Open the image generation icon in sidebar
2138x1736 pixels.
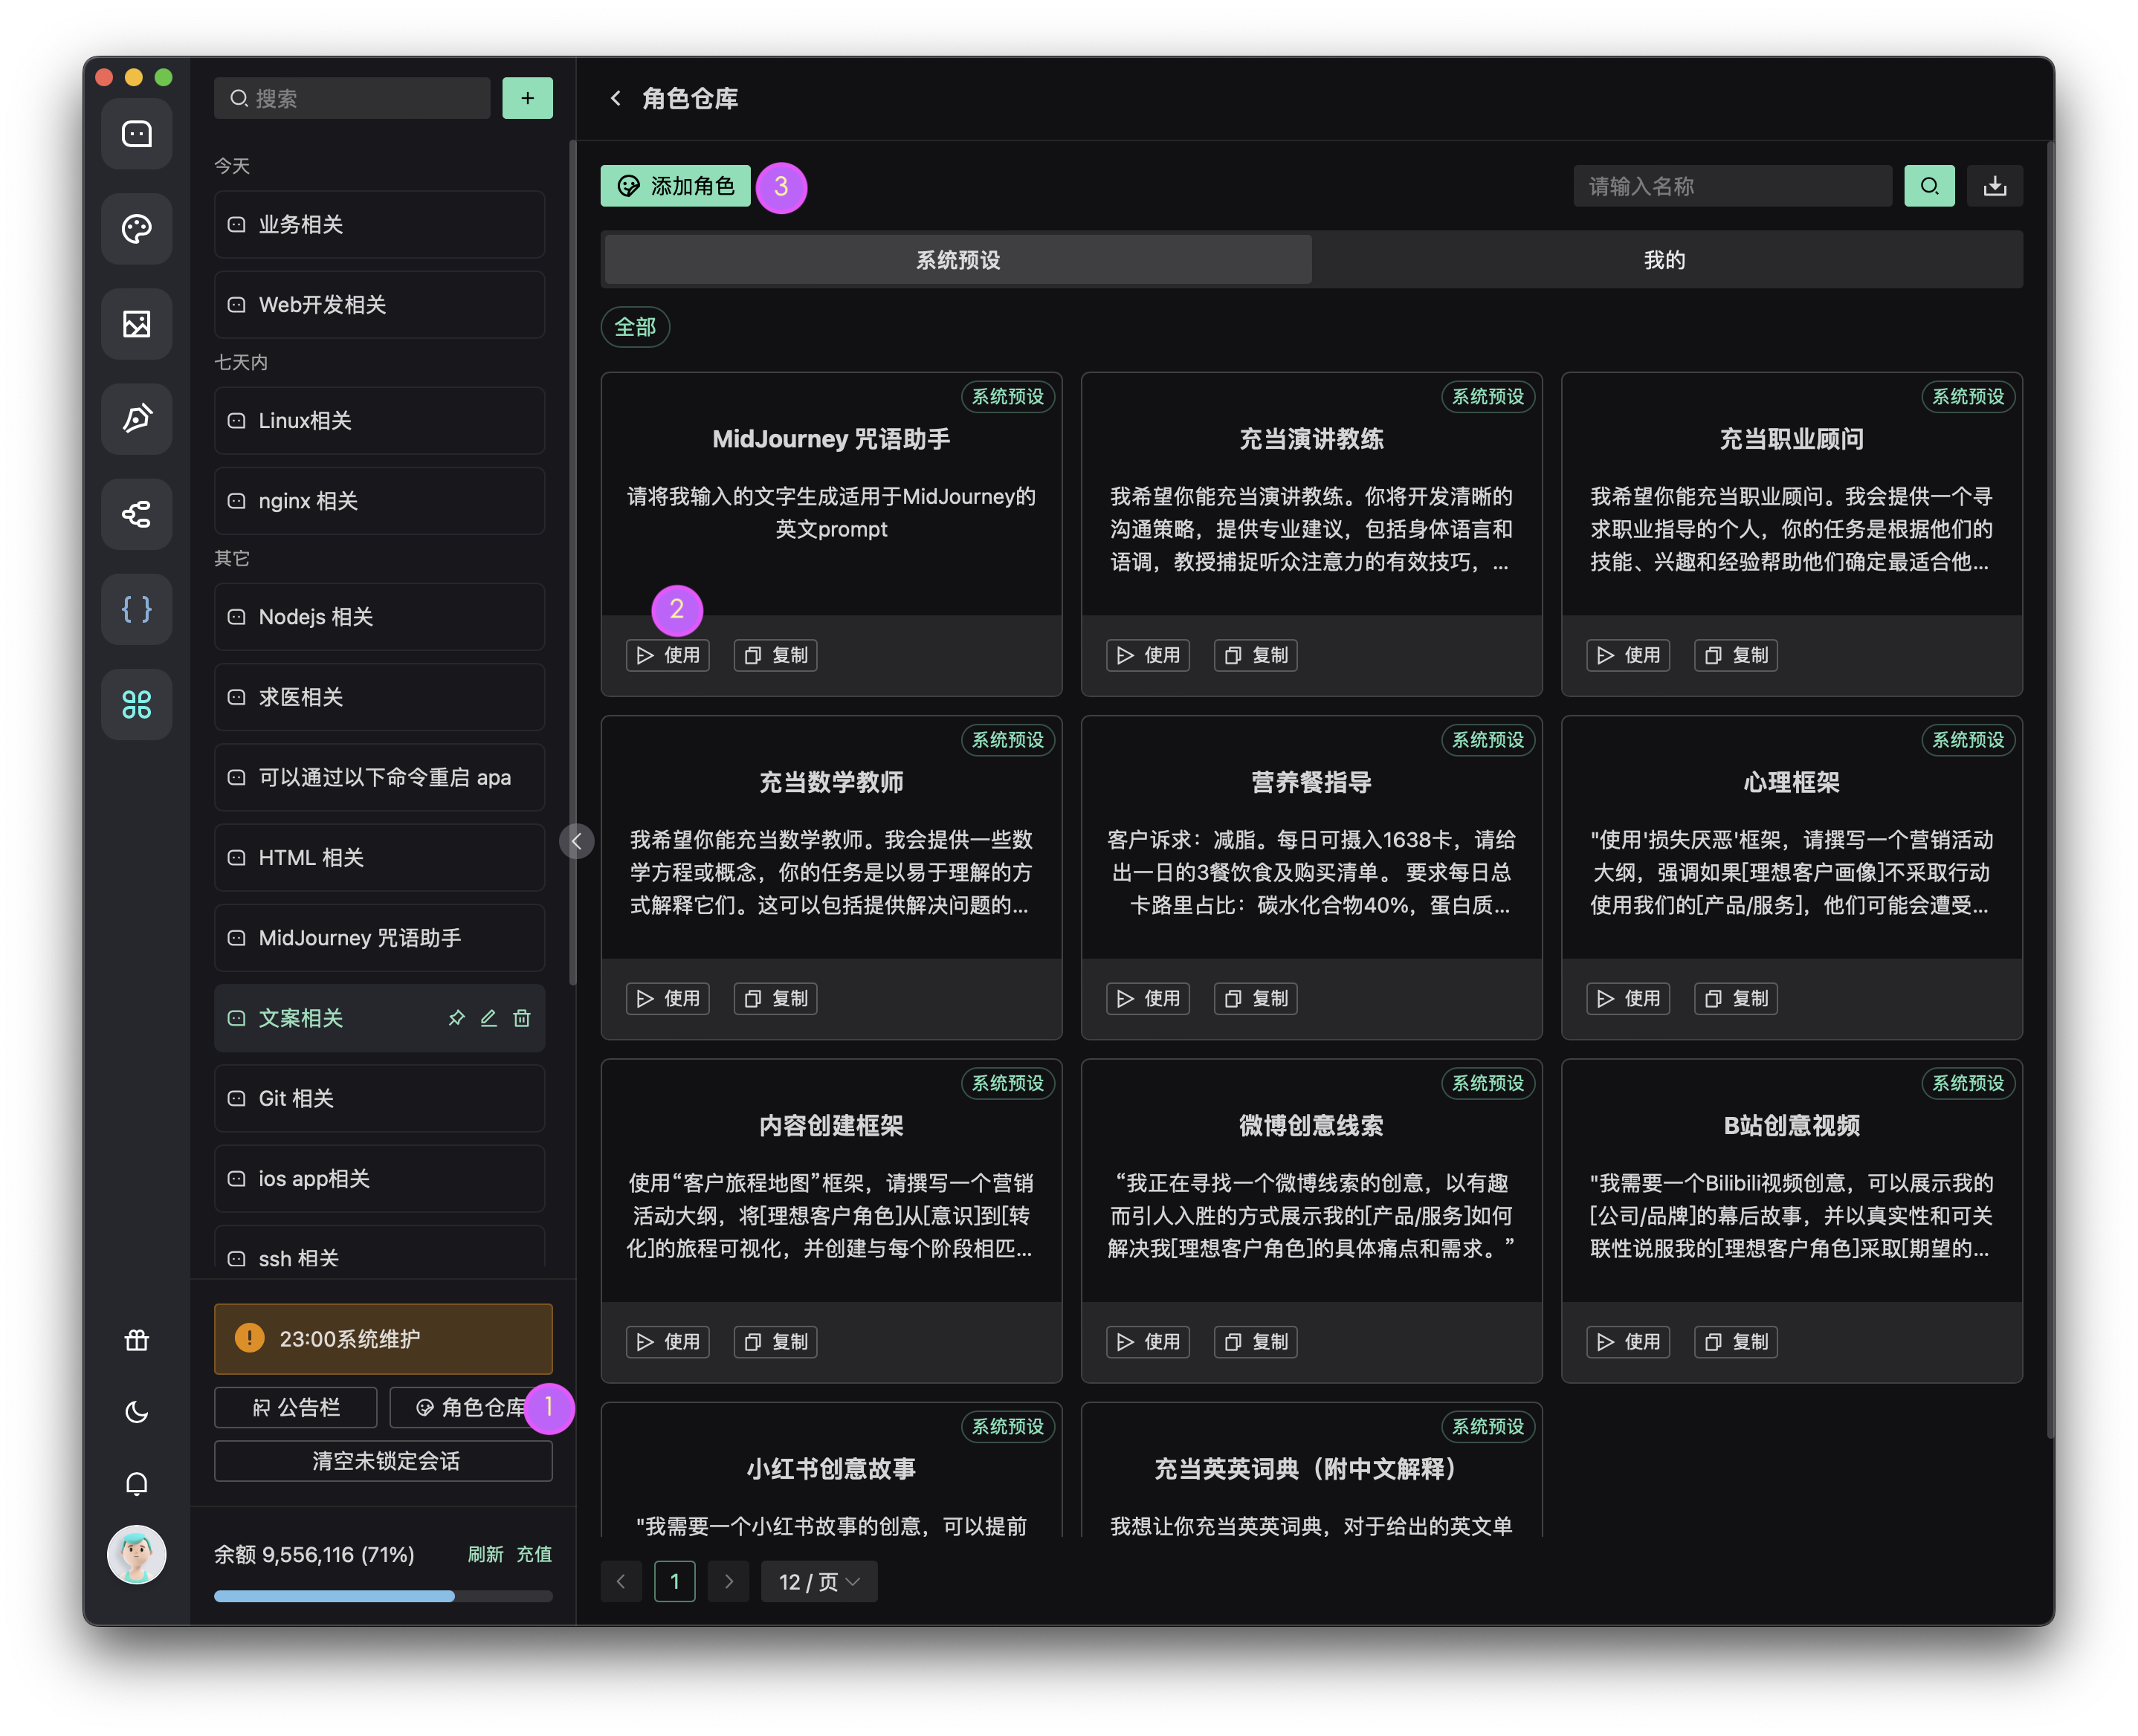(x=136, y=324)
